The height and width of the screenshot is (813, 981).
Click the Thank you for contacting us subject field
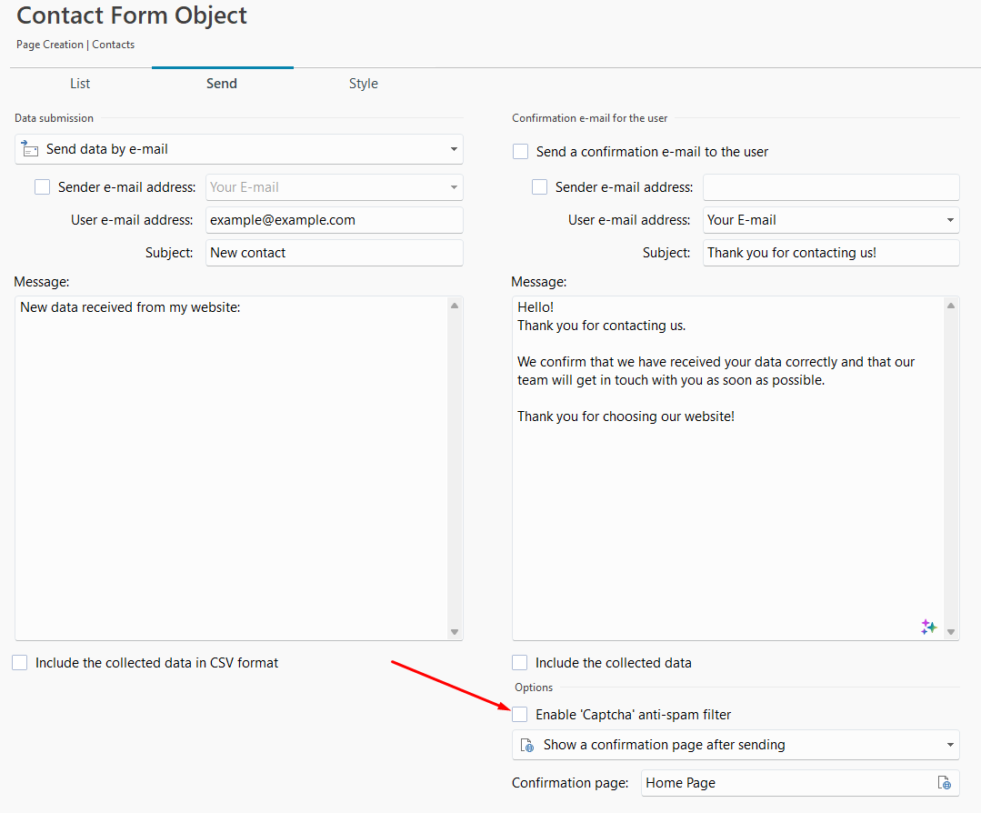coord(830,253)
